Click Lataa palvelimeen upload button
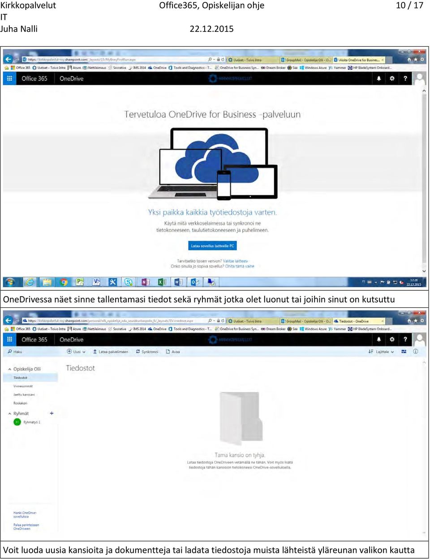This screenshot has height=560, width=430. [x=110, y=352]
